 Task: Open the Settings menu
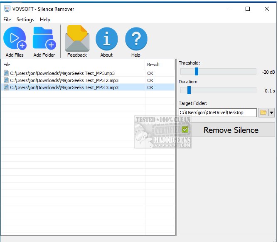(x=25, y=19)
